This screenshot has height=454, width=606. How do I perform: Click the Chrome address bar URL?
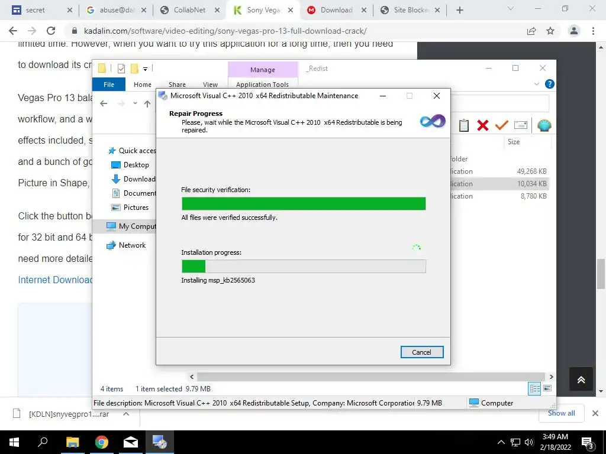(x=225, y=31)
